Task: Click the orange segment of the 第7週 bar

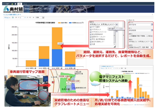Action: click(x=57, y=38)
